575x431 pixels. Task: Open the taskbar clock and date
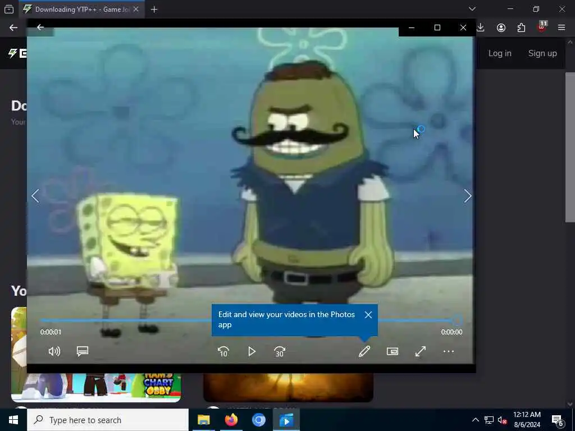527,420
